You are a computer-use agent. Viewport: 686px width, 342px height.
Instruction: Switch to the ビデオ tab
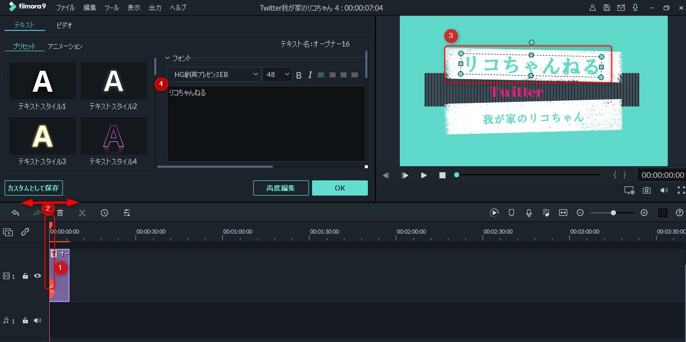[64, 25]
